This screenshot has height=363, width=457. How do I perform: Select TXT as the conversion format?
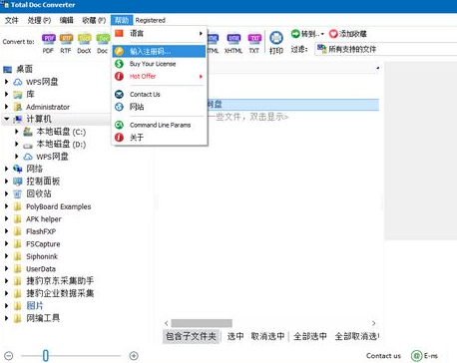(x=254, y=43)
